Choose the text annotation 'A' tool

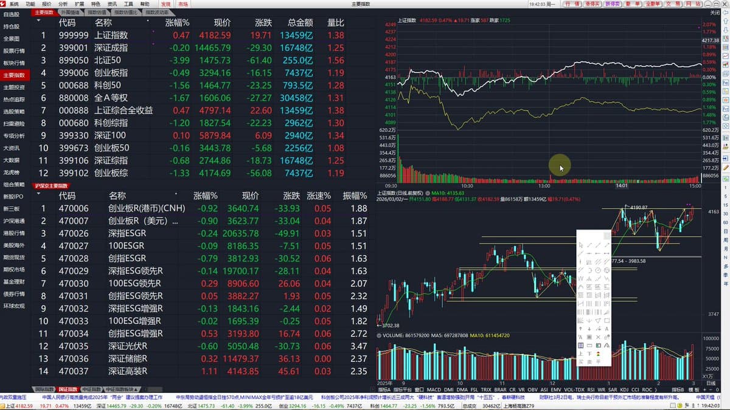pyautogui.click(x=608, y=329)
